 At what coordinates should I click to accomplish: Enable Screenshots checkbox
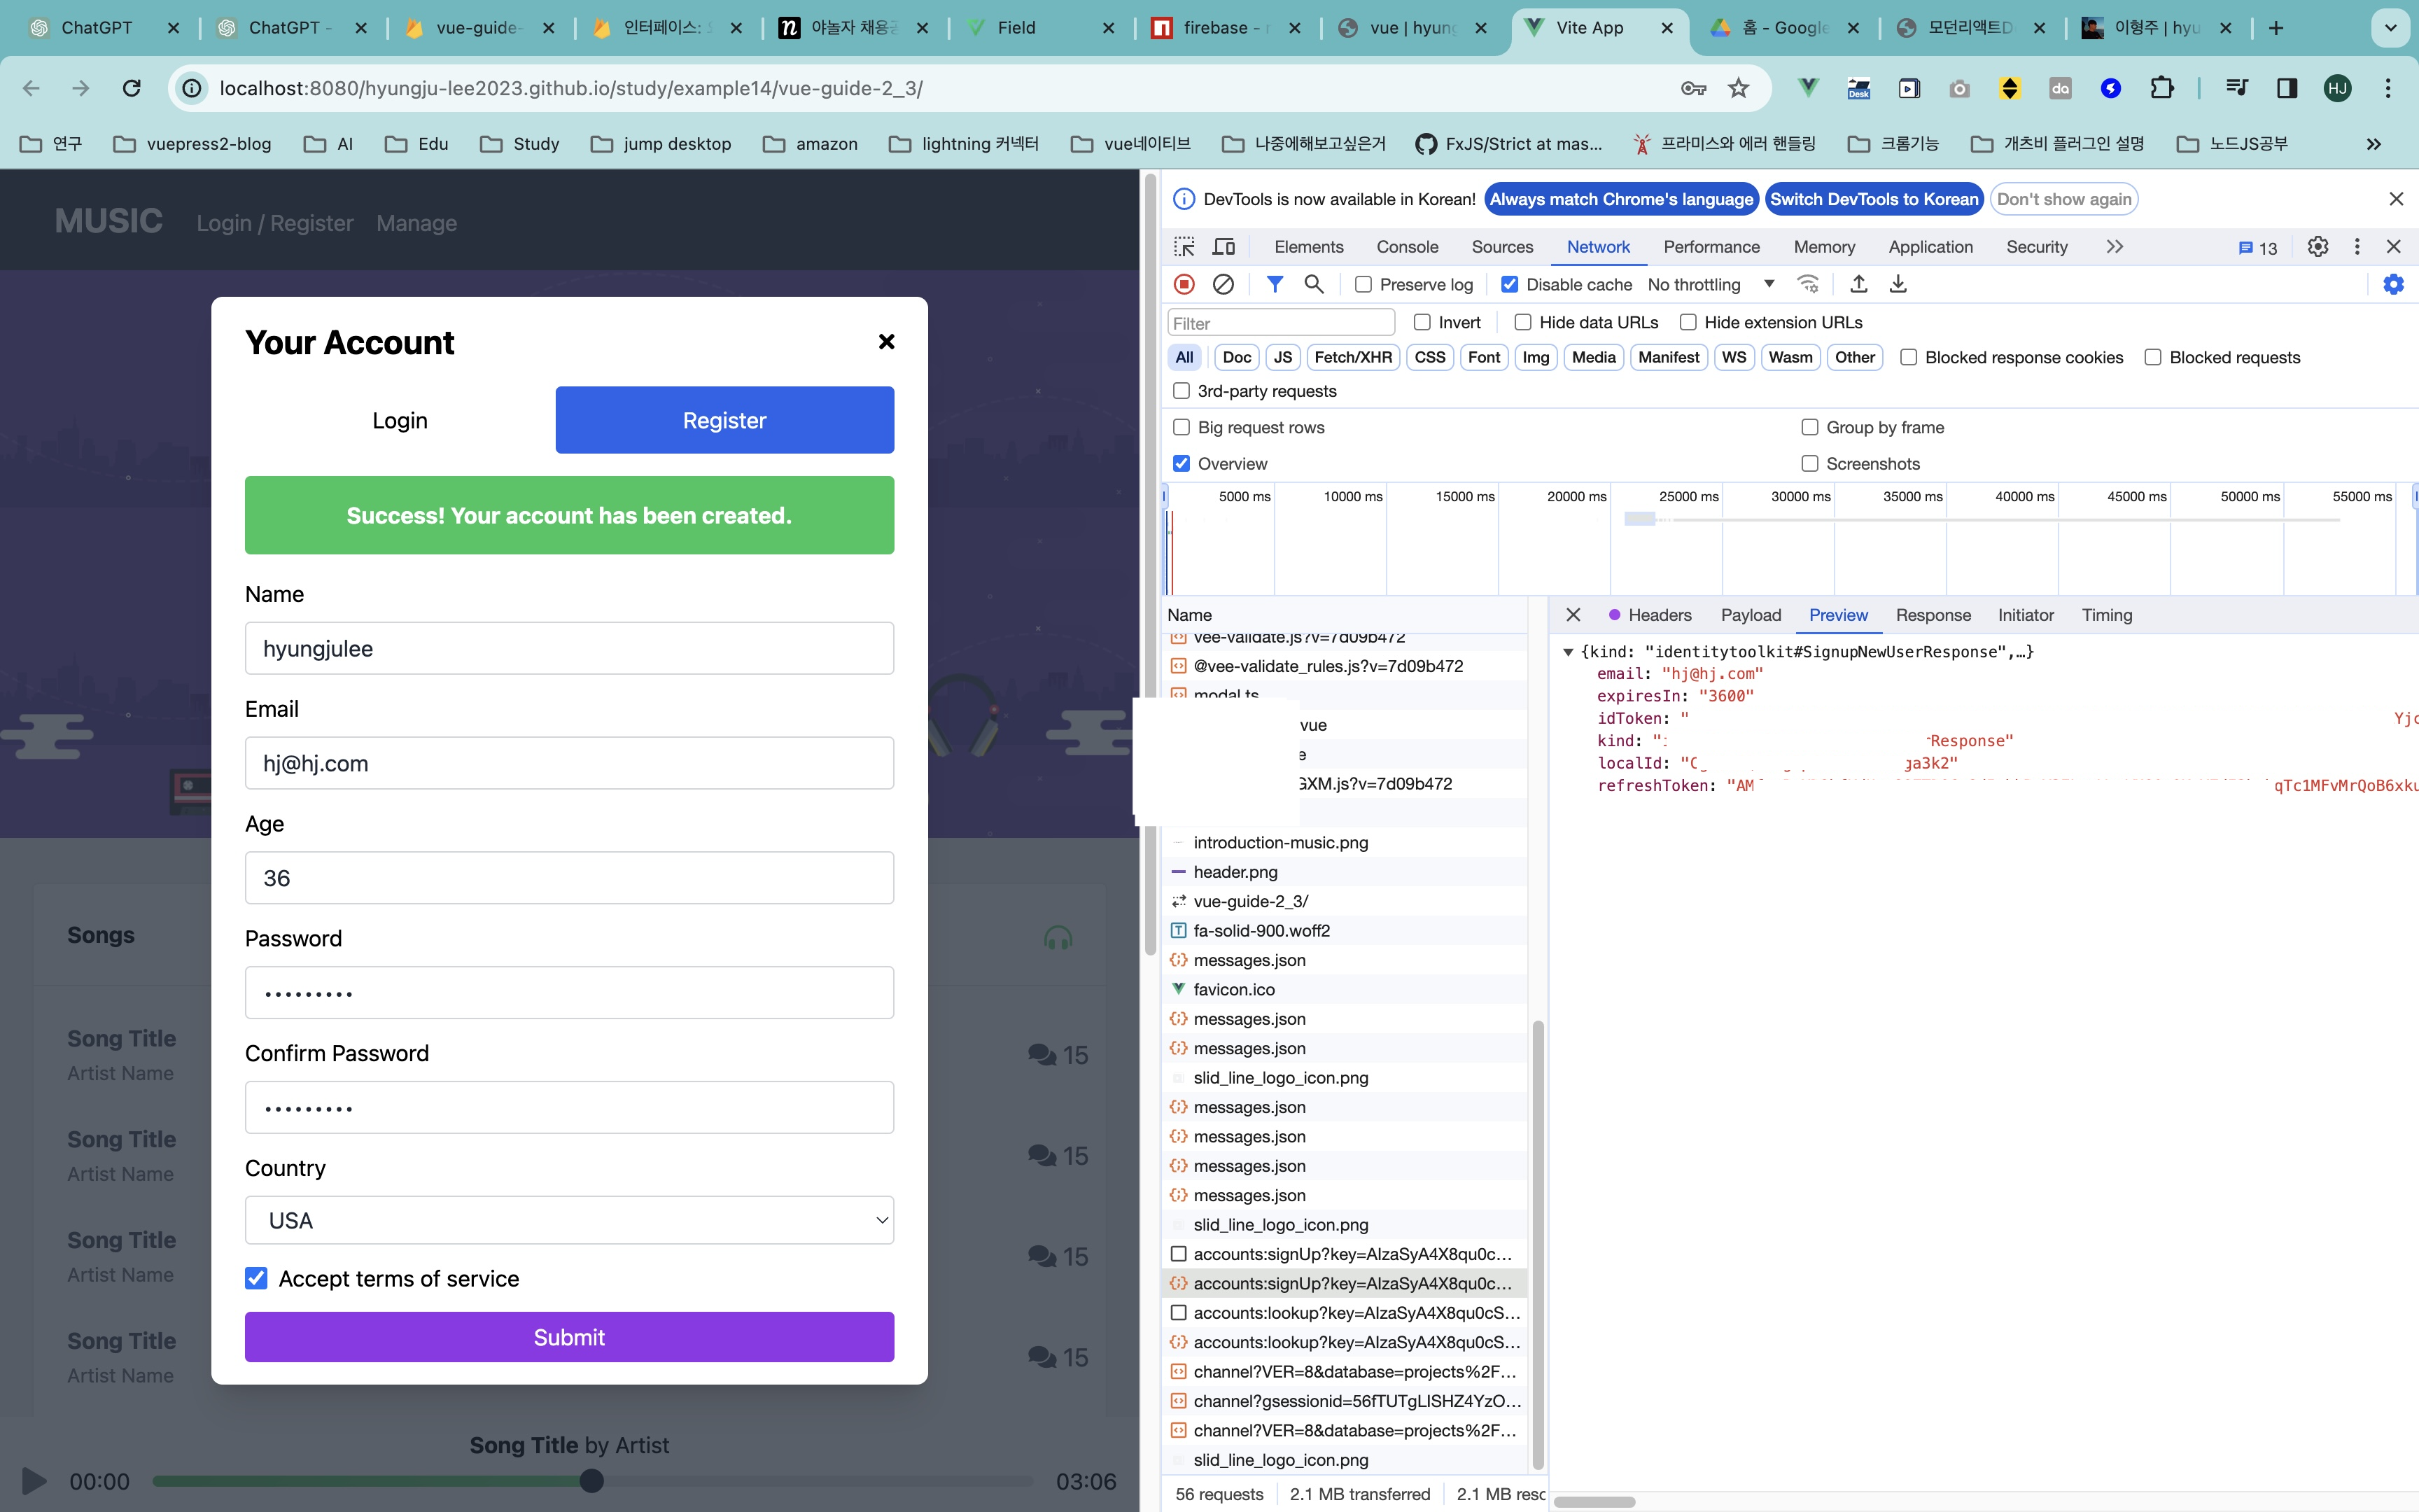(x=1809, y=463)
